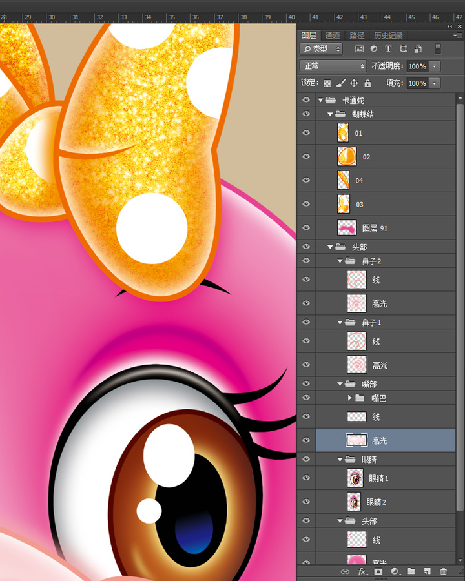Switch to the 路径 tab
The width and height of the screenshot is (465, 581).
[356, 36]
